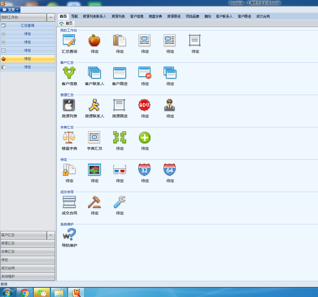Open 导航维护 question mark icon
Image resolution: width=318 pixels, height=297 pixels.
[69, 235]
